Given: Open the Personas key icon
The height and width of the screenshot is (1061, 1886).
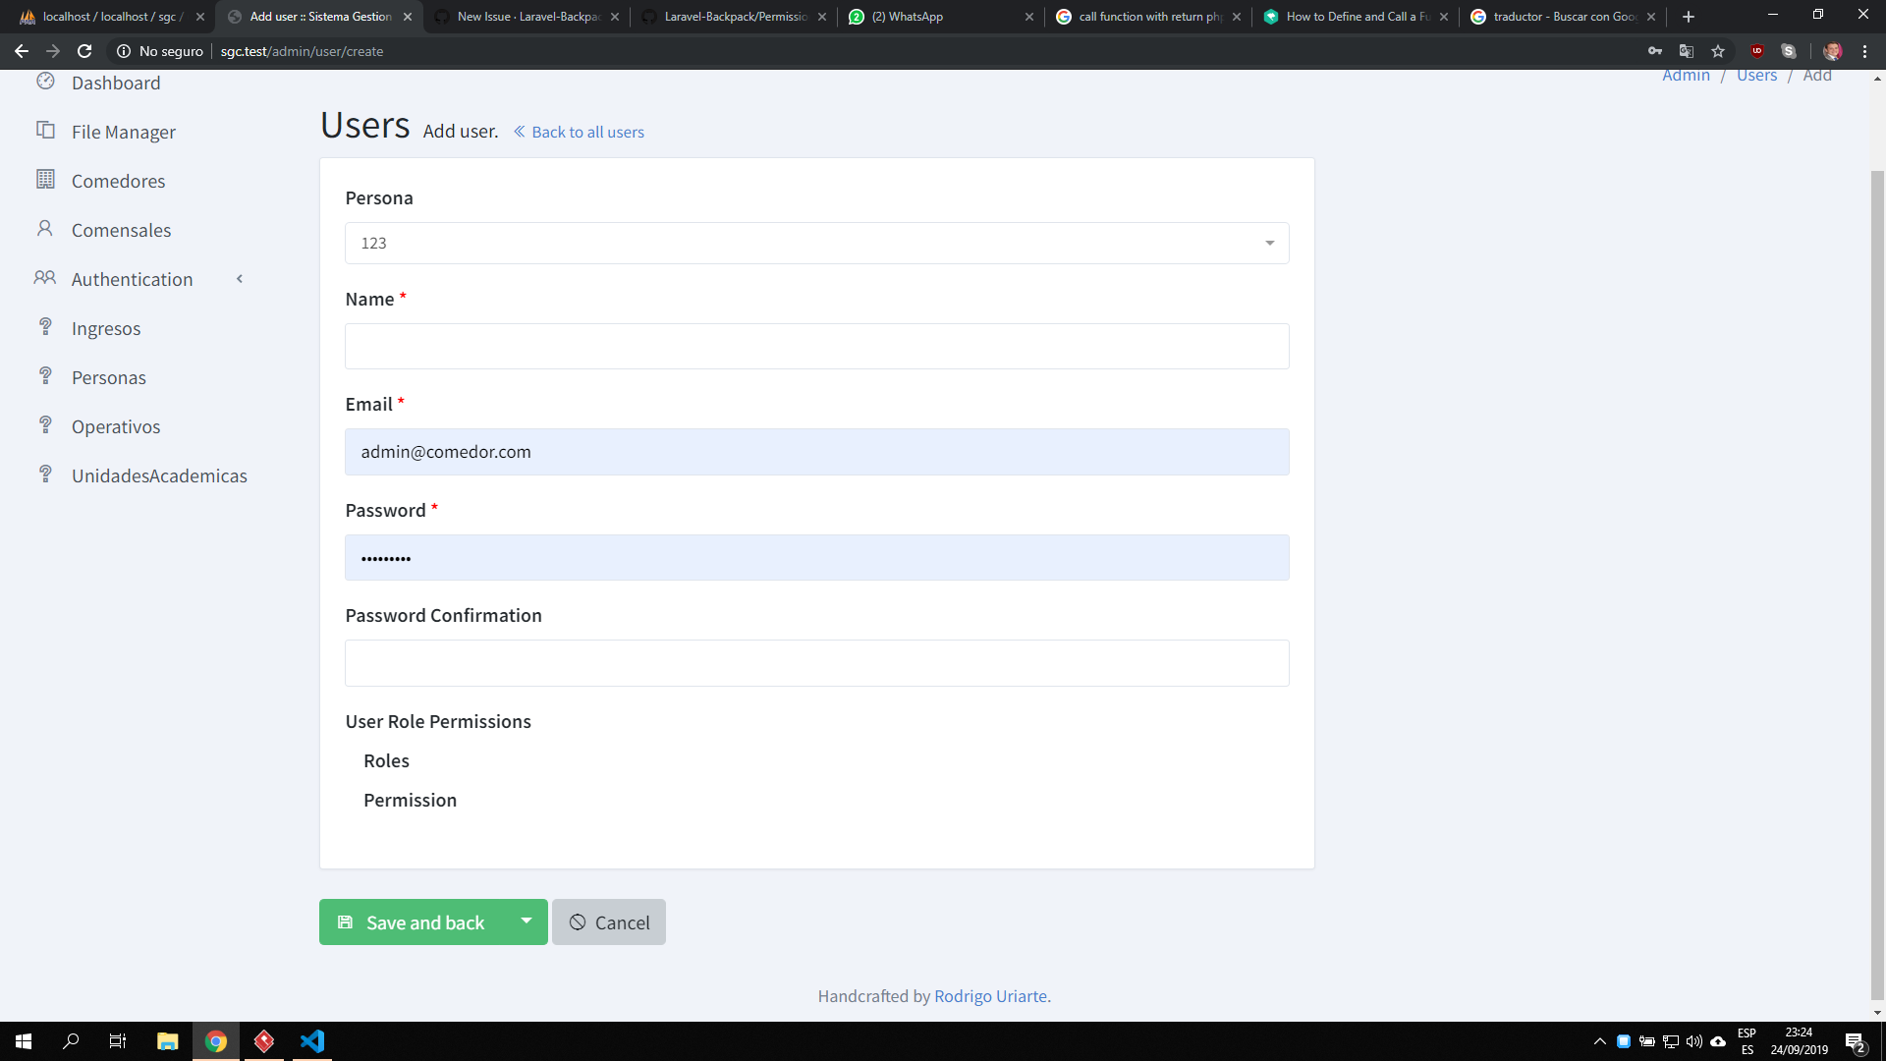Looking at the screenshot, I should (45, 376).
